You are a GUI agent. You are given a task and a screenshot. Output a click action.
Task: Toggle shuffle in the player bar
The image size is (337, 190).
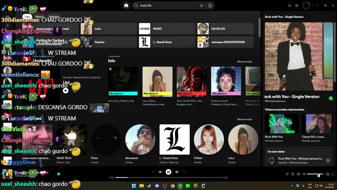tap(153, 172)
